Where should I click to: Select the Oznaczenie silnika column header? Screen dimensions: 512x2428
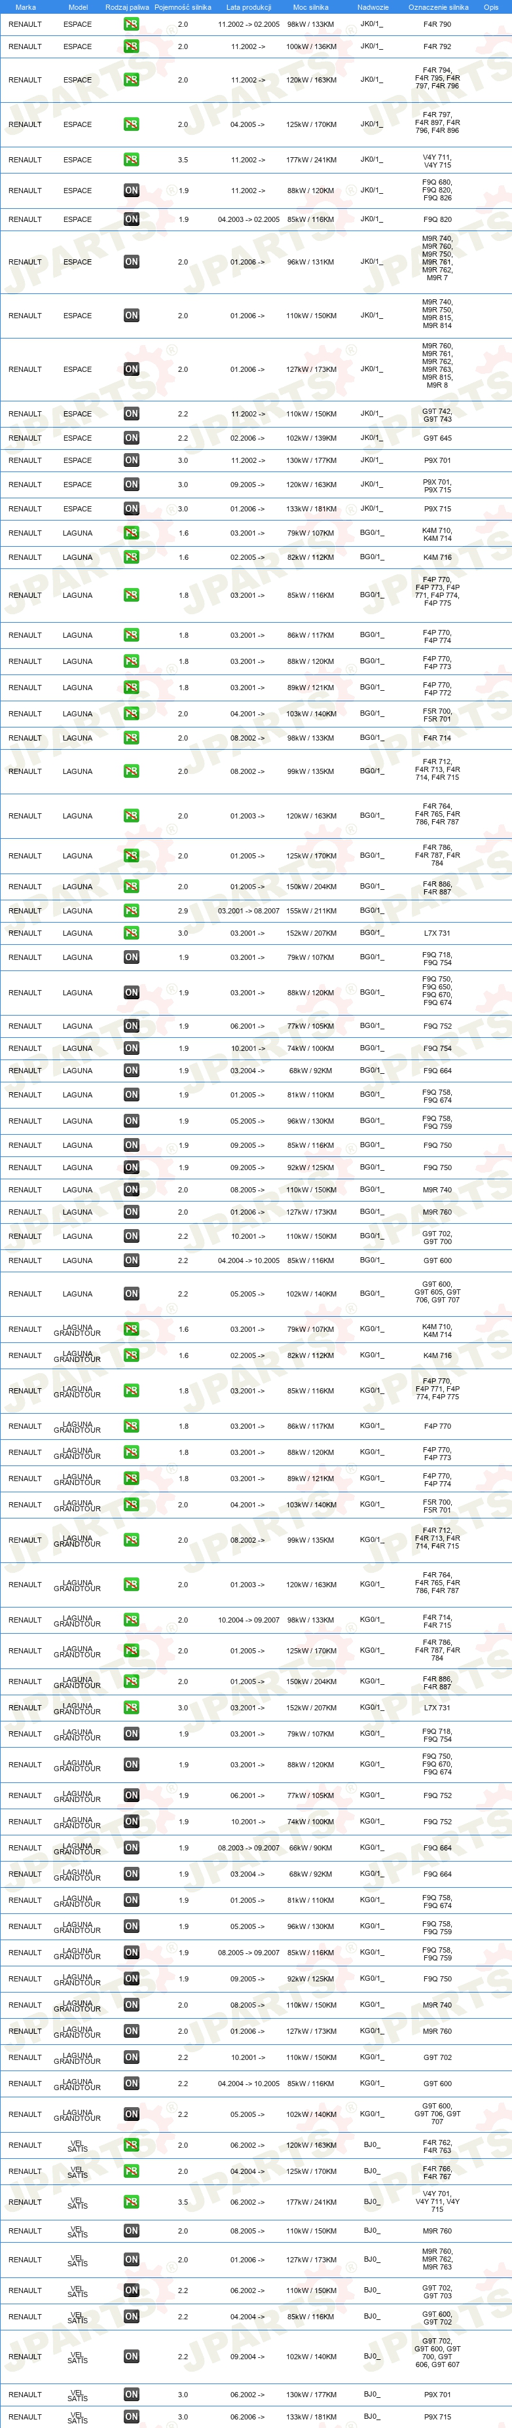point(437,7)
